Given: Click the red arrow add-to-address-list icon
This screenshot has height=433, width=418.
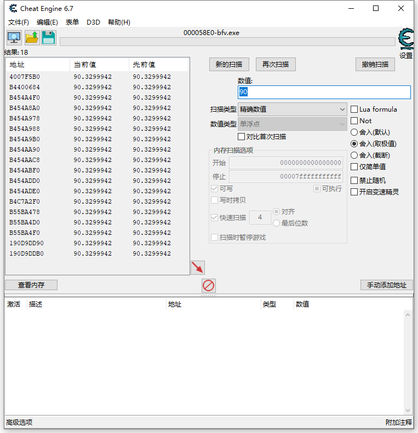Looking at the screenshot, I should 198,268.
